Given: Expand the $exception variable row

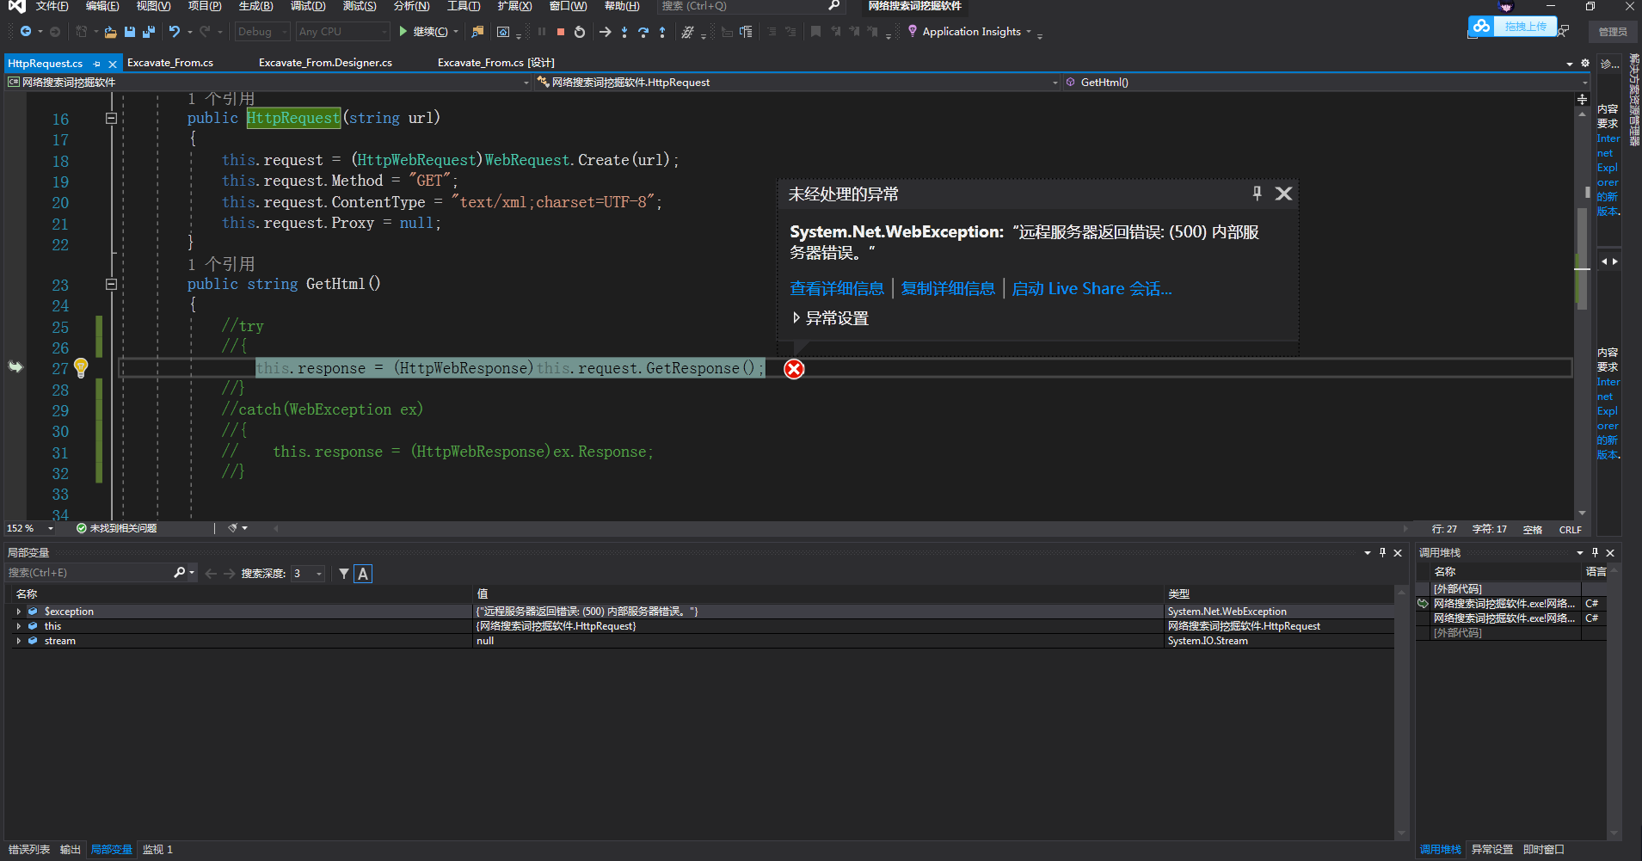Looking at the screenshot, I should pos(18,612).
